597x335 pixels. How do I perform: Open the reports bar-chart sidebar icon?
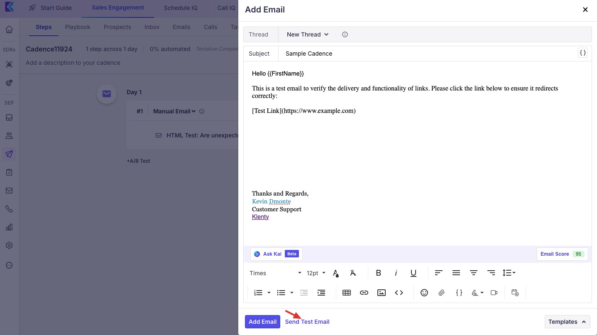tap(9, 227)
